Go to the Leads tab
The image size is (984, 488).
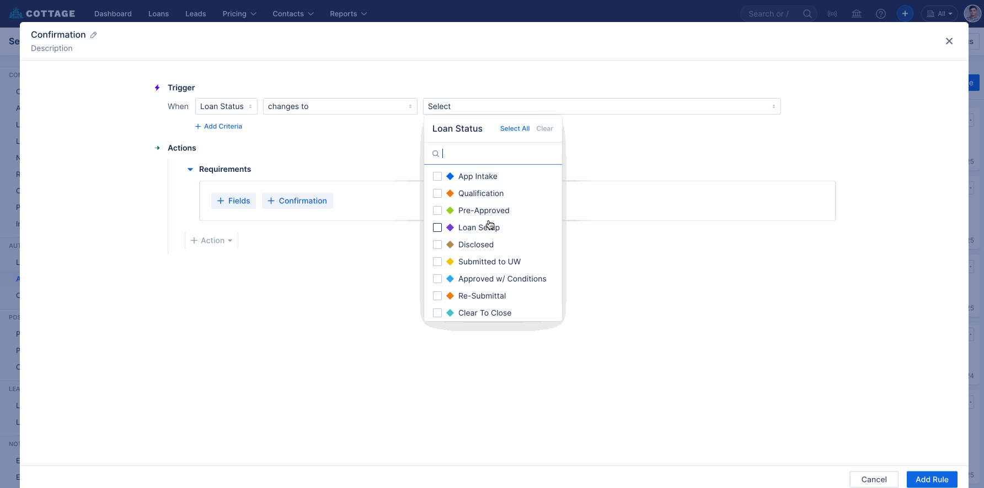pyautogui.click(x=196, y=14)
